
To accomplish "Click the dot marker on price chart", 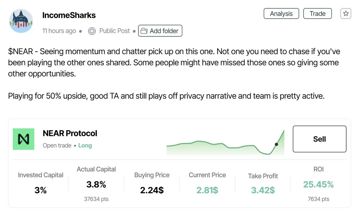I will click(276, 144).
